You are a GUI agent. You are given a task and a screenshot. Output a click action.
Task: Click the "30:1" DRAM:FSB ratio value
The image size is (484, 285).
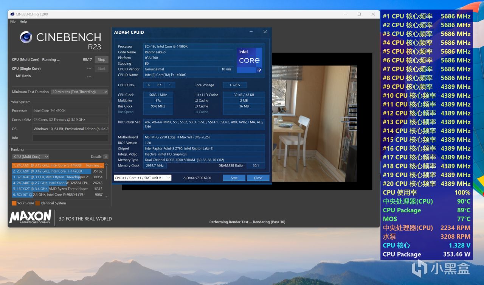click(256, 166)
